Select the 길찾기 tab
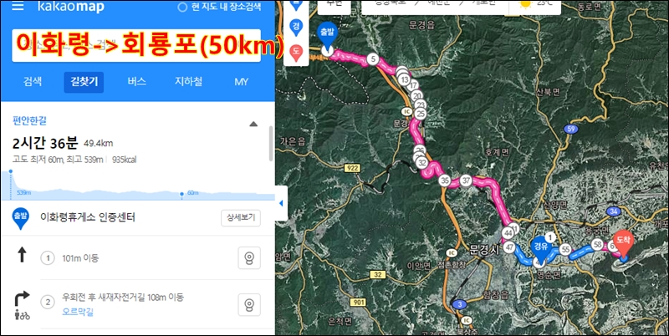 click(x=84, y=82)
